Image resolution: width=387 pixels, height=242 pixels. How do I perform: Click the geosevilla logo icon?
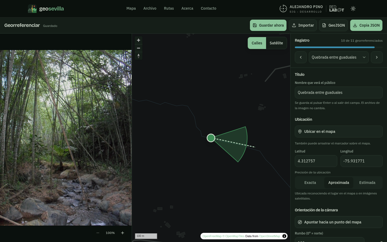tap(32, 9)
